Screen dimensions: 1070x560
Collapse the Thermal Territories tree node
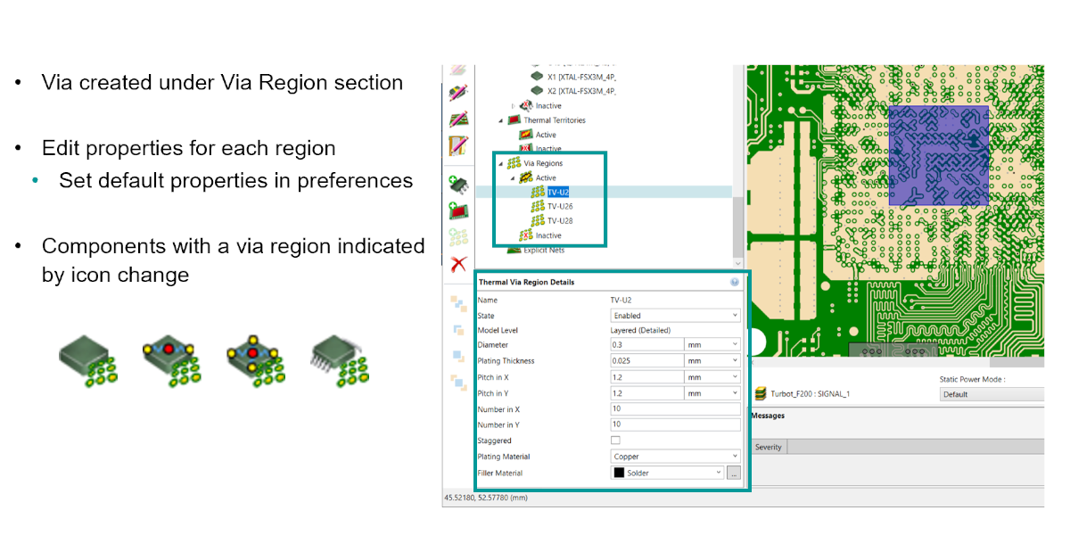pos(500,120)
